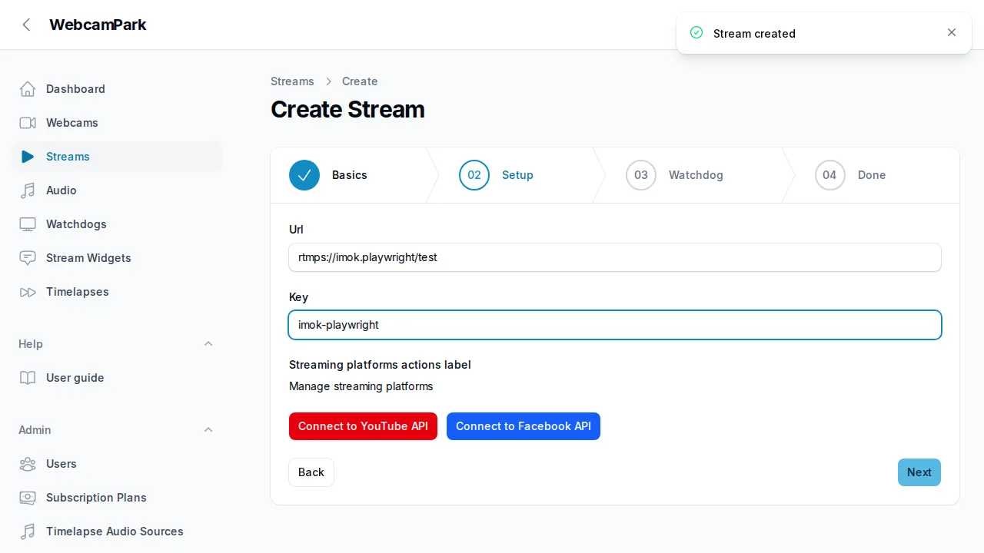Viewport: 984px width, 553px height.
Task: Click the 04 step number circle
Action: coord(830,175)
